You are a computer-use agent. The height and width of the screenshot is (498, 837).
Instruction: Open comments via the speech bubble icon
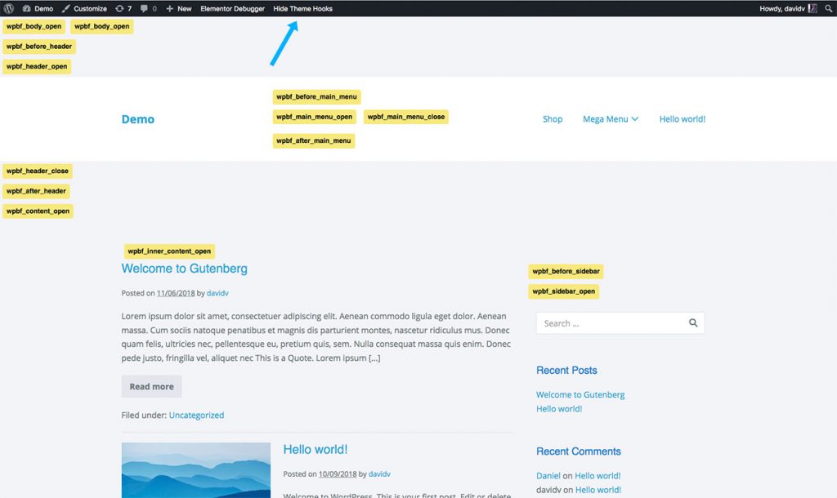[146, 8]
